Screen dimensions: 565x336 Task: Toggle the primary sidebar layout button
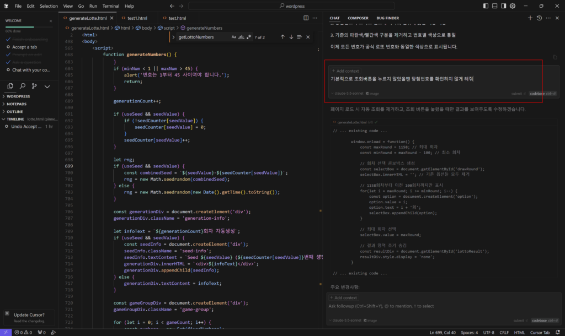(486, 6)
